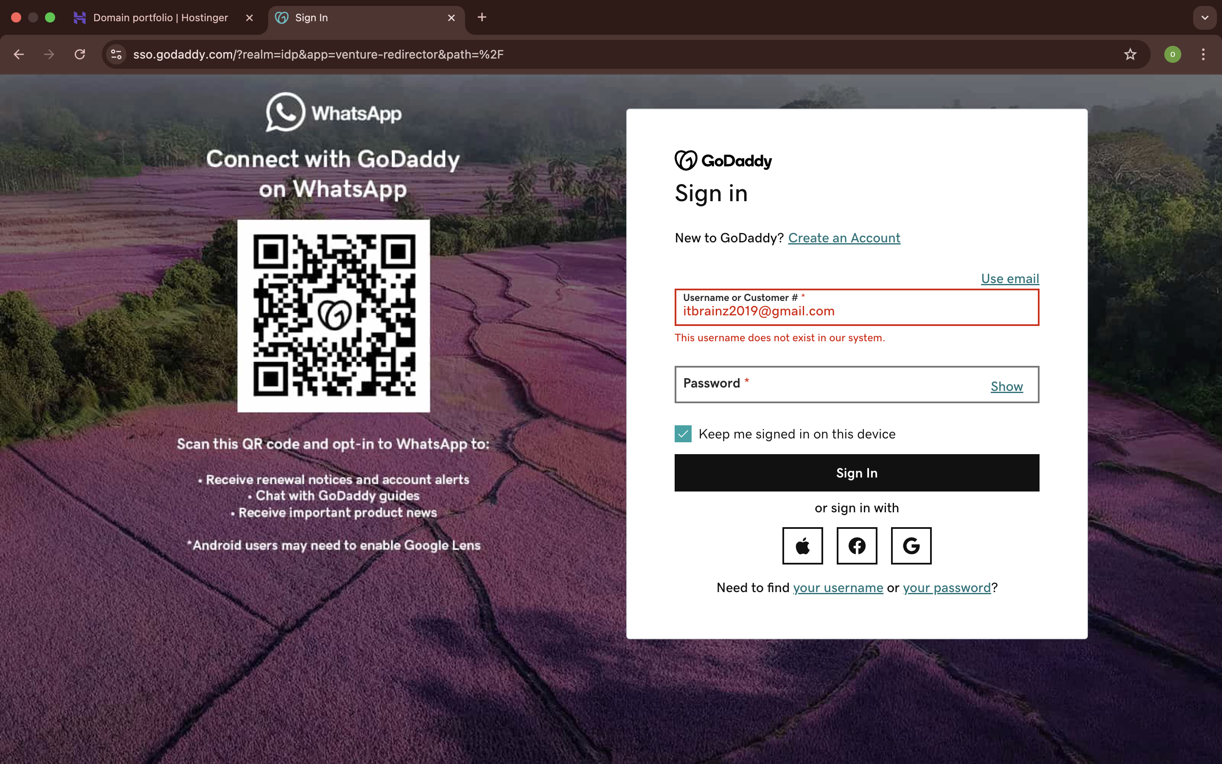Screen dimensions: 1222x764
Task: Show the password text
Action: pos(1006,387)
